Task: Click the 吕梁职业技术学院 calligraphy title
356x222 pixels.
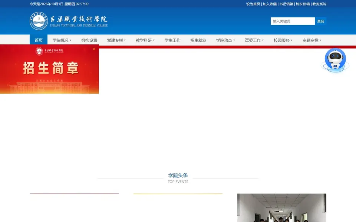Action: [79, 19]
